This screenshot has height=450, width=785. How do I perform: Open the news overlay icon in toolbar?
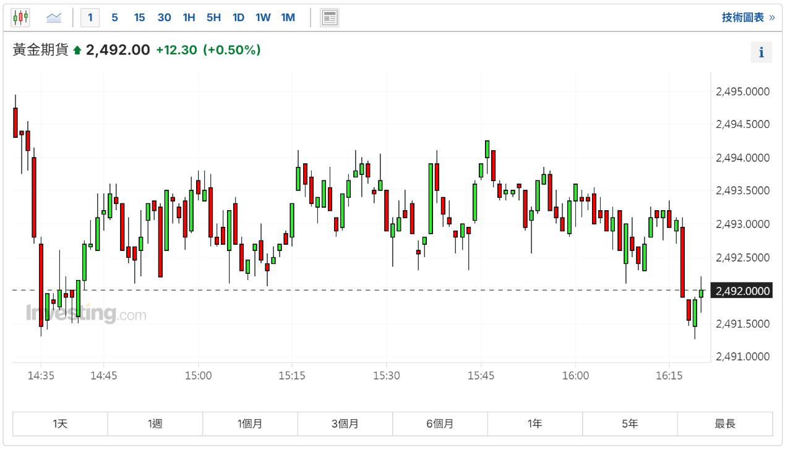click(329, 17)
